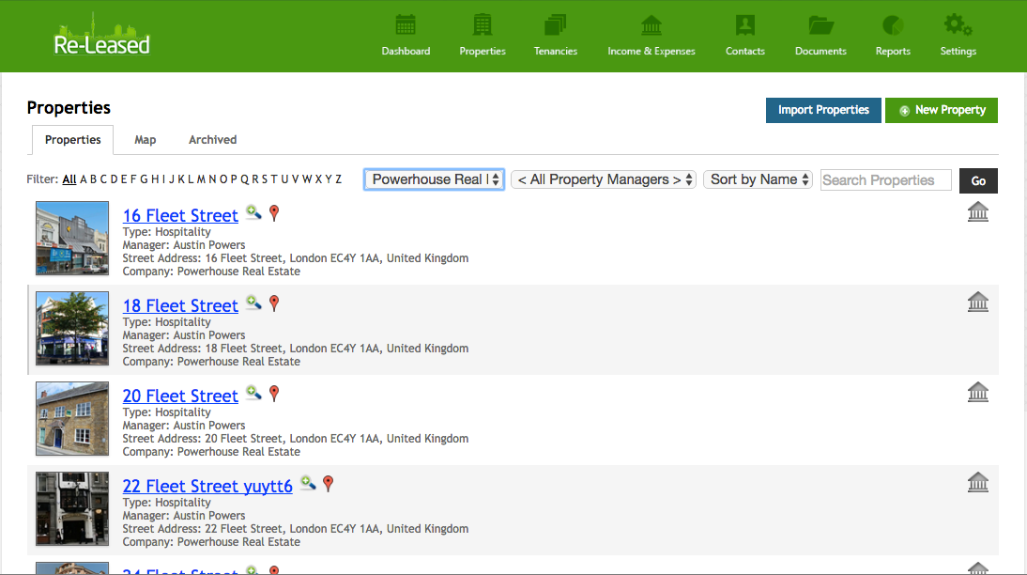1027x575 pixels.
Task: Click magnifier icon next to 16 Fleet Street
Action: tap(253, 212)
